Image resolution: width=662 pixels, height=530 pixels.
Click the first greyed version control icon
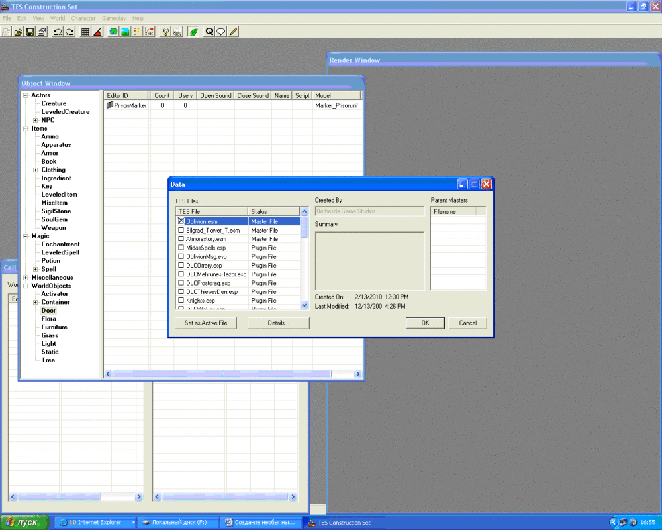pyautogui.click(x=6, y=32)
